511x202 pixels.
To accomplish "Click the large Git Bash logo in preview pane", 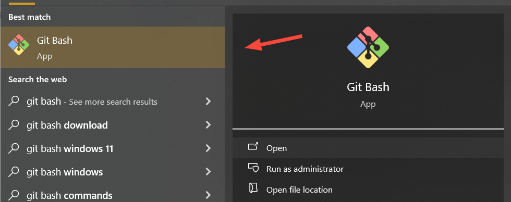I will [x=368, y=47].
